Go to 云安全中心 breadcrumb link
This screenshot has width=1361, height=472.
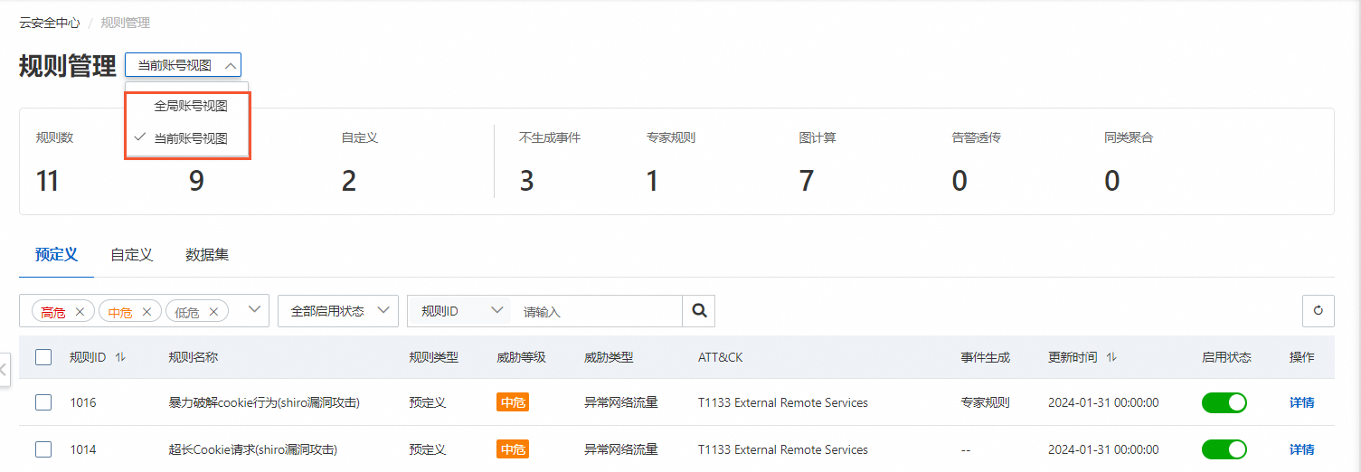point(49,23)
